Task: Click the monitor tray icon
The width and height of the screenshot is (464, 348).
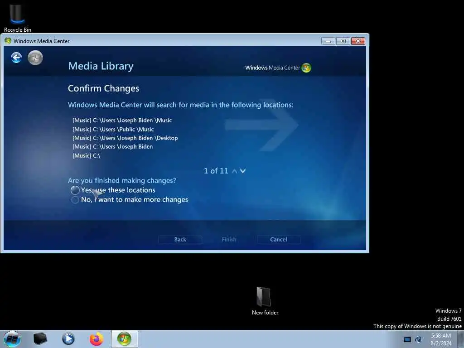Action: (407, 339)
